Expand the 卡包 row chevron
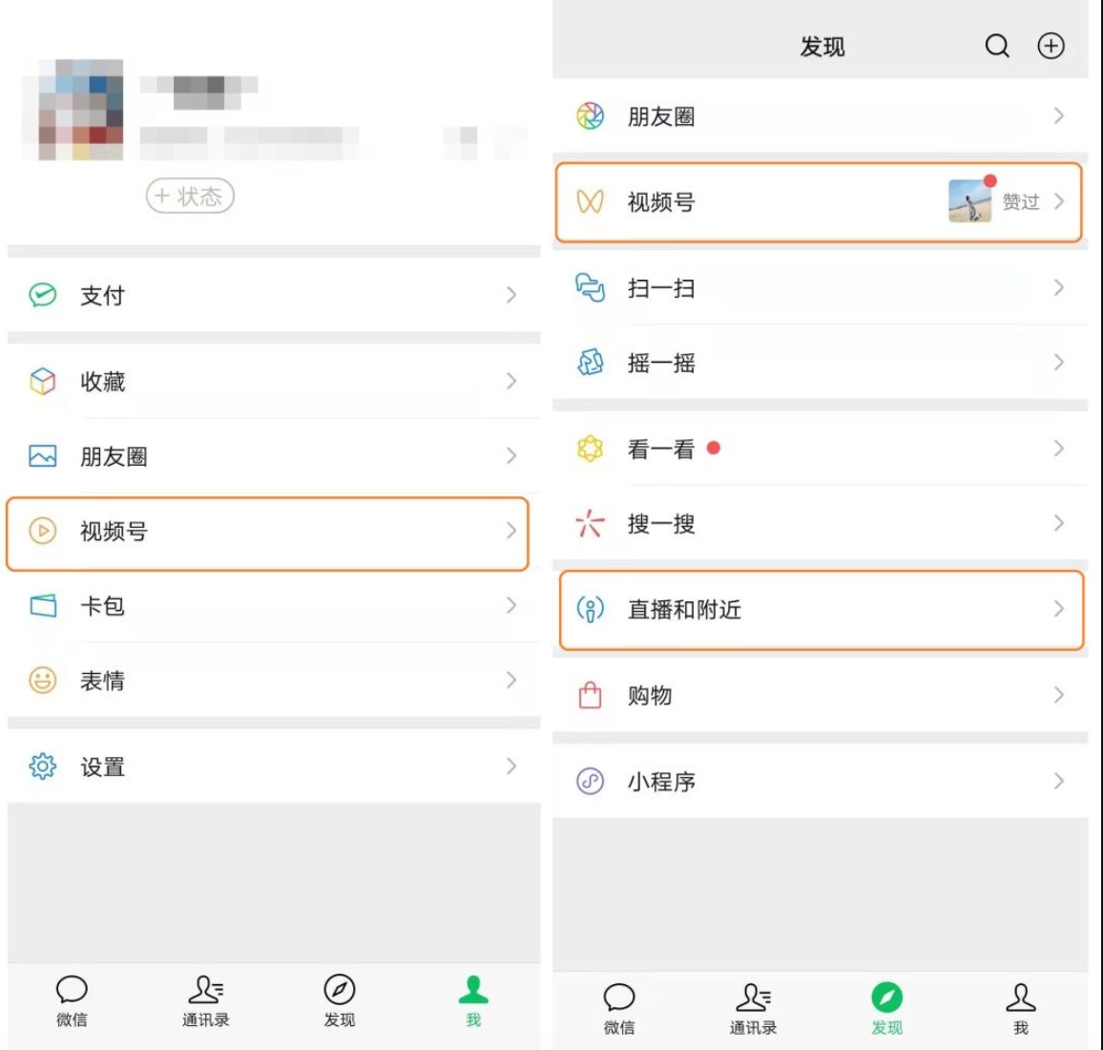1103x1050 pixels. [x=511, y=605]
